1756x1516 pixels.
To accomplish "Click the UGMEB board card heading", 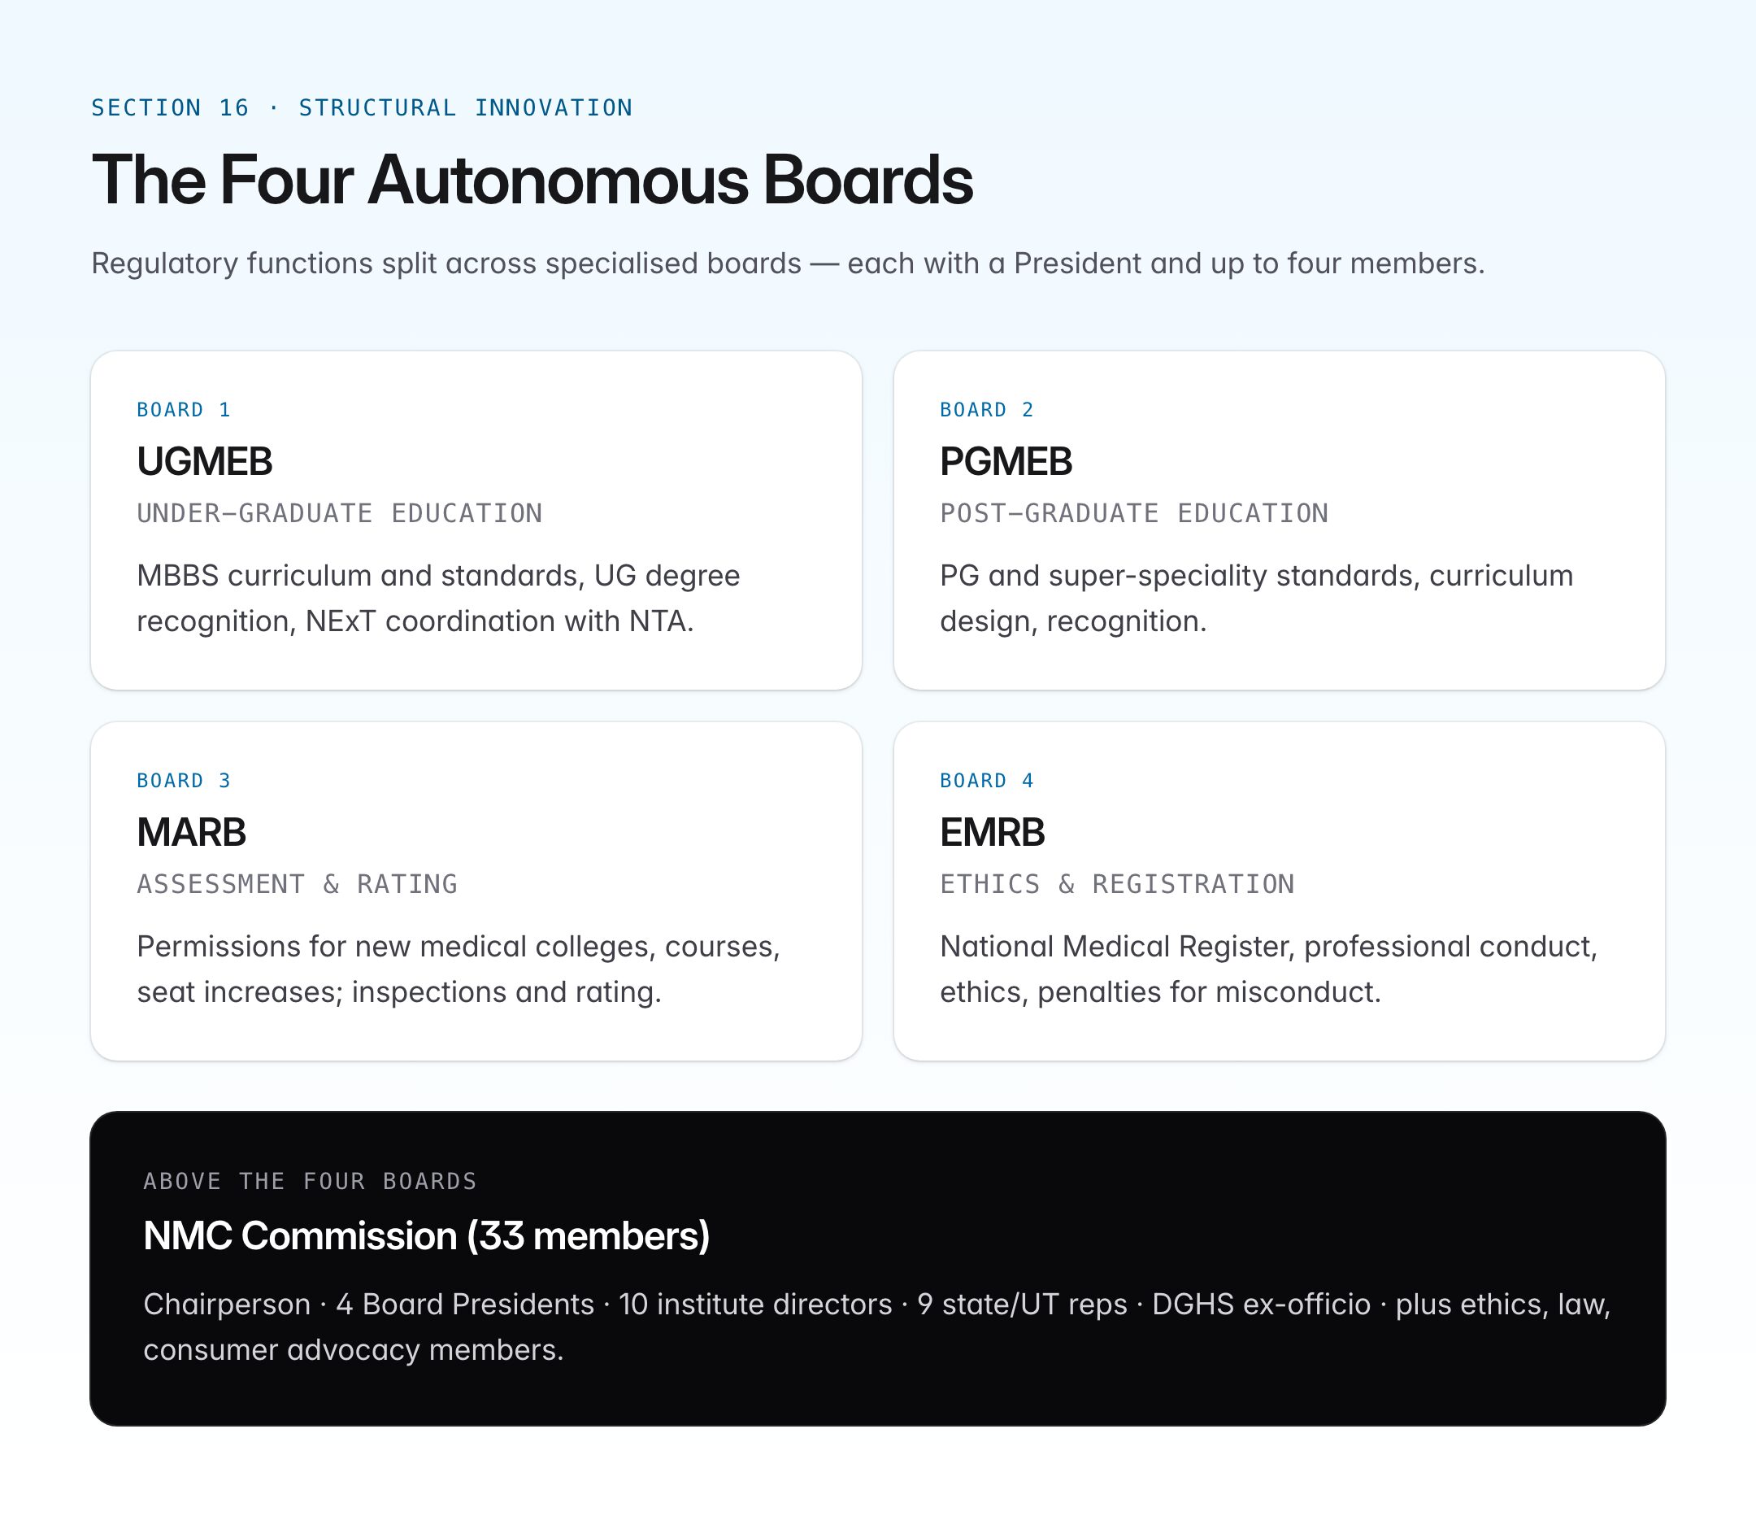I will tap(204, 461).
